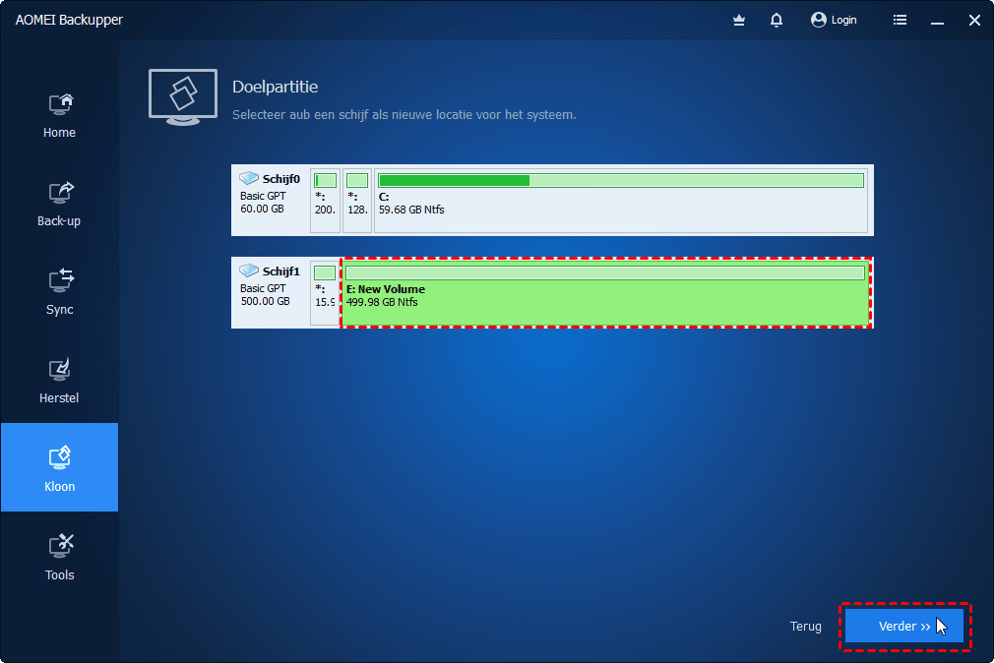This screenshot has width=994, height=663.
Task: Click 'Selecteer aub een schijf' instruction text
Action: pyautogui.click(x=404, y=115)
